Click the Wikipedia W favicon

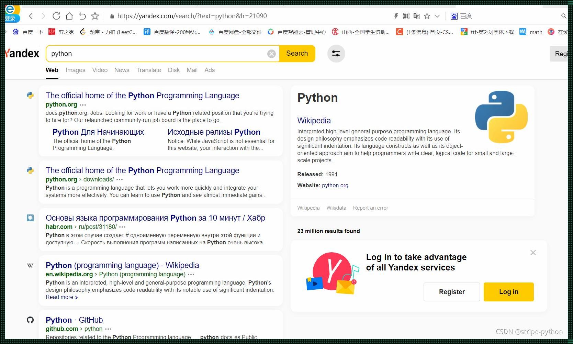[x=30, y=265]
